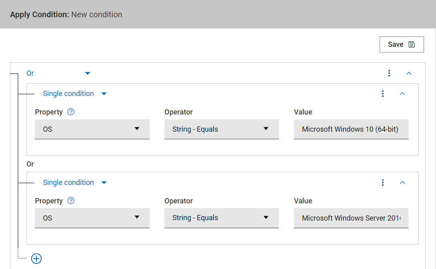Open second Single condition type dropdown

75,183
